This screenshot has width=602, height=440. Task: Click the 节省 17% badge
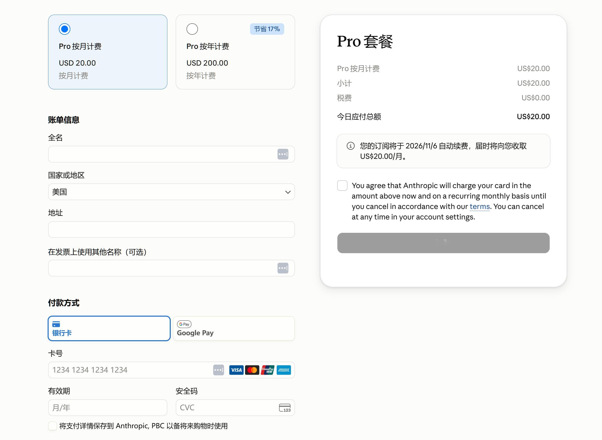pyautogui.click(x=267, y=29)
